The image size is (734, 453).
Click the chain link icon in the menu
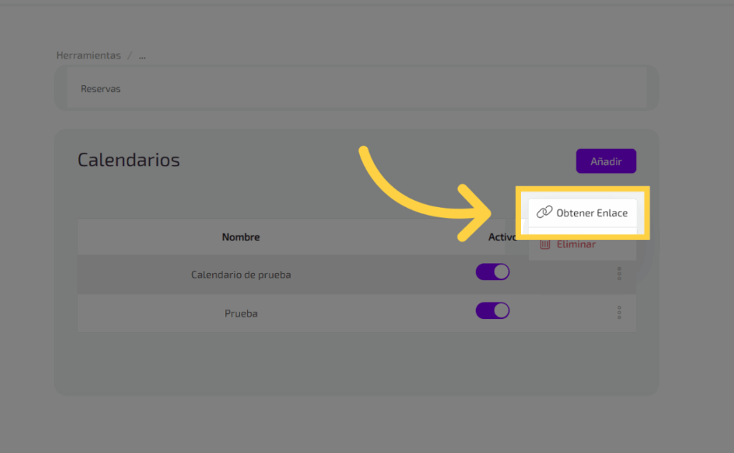click(x=545, y=212)
